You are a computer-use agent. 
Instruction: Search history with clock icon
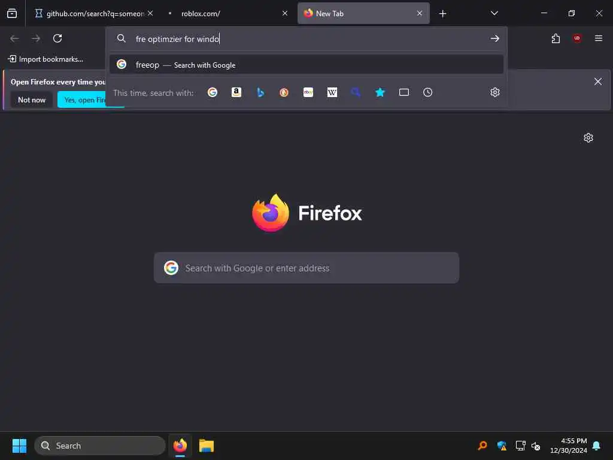[427, 92]
